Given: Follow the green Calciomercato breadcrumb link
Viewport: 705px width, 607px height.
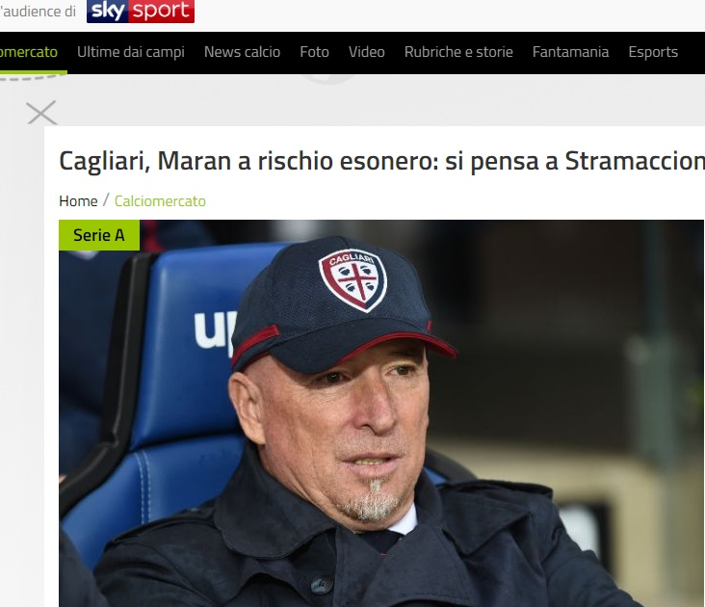Looking at the screenshot, I should tap(160, 201).
